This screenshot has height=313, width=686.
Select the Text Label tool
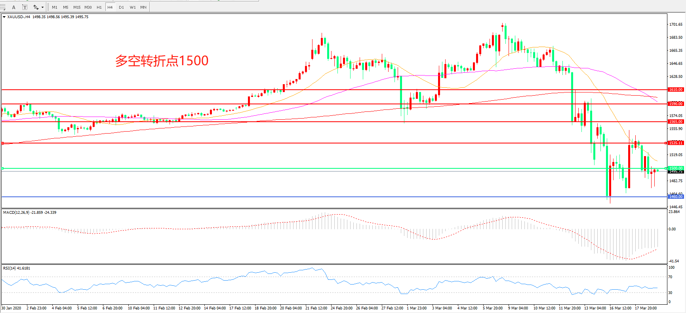[x=25, y=7]
